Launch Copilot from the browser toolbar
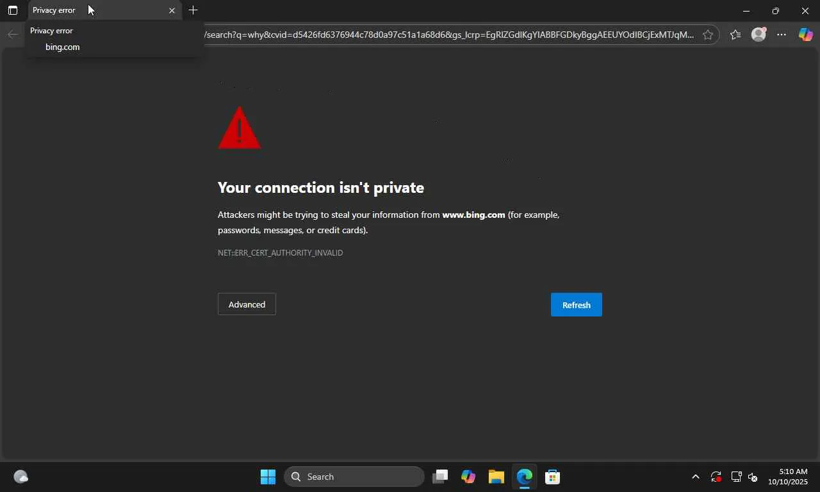The width and height of the screenshot is (820, 492). [x=805, y=35]
